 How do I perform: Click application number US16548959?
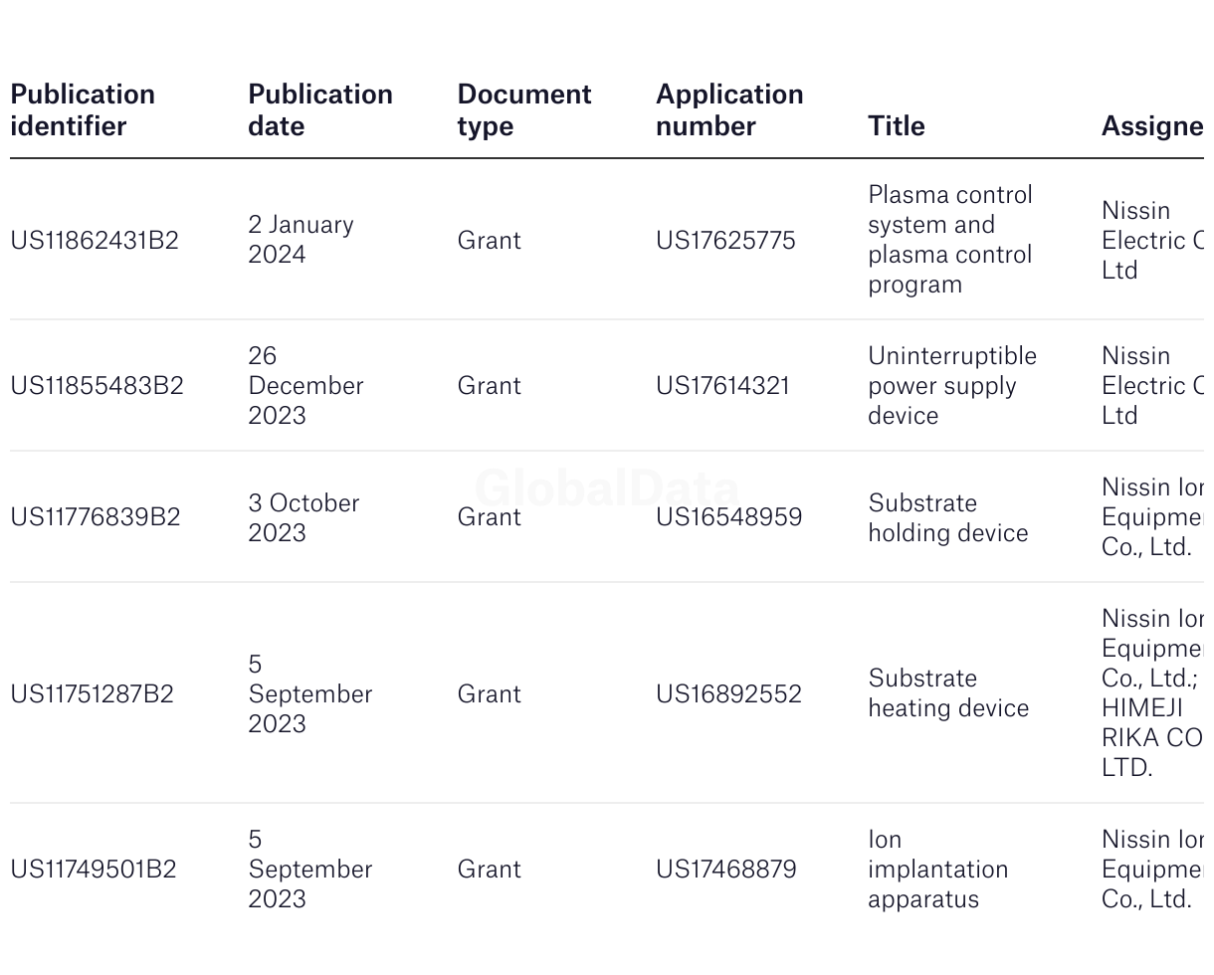pyautogui.click(x=728, y=517)
